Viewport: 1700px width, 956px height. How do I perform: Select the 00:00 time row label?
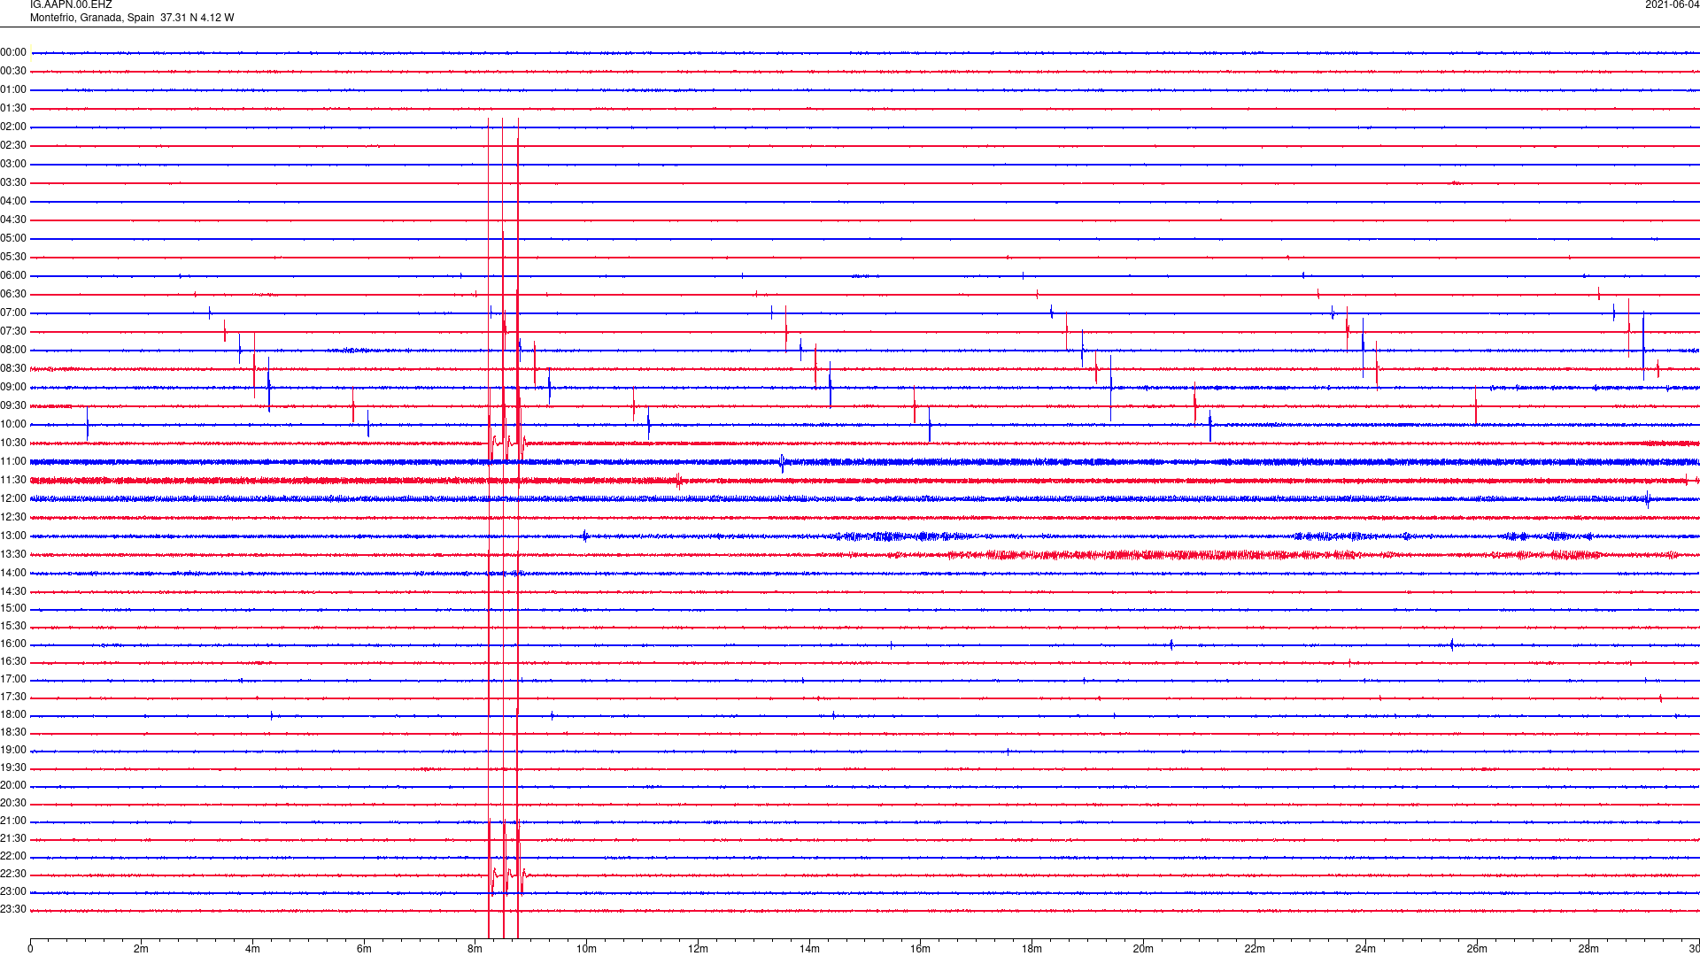pyautogui.click(x=13, y=53)
